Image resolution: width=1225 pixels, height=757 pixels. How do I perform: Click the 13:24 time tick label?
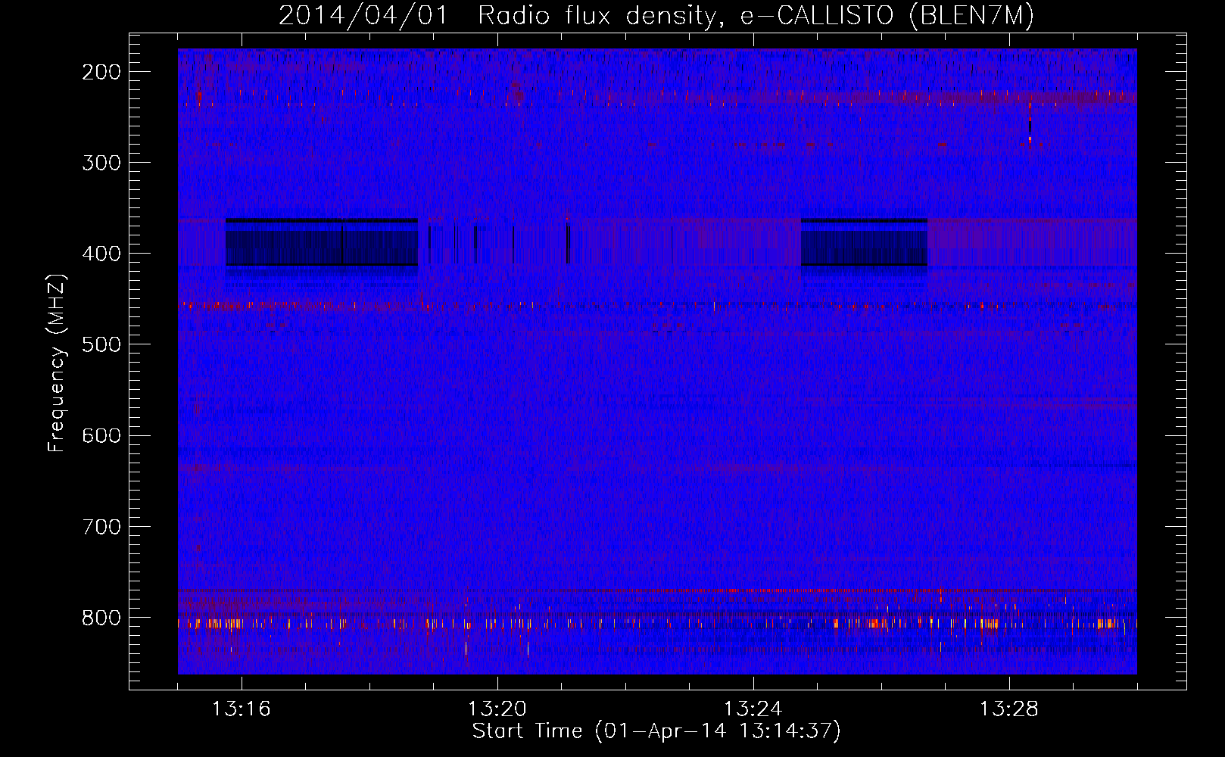click(x=753, y=709)
